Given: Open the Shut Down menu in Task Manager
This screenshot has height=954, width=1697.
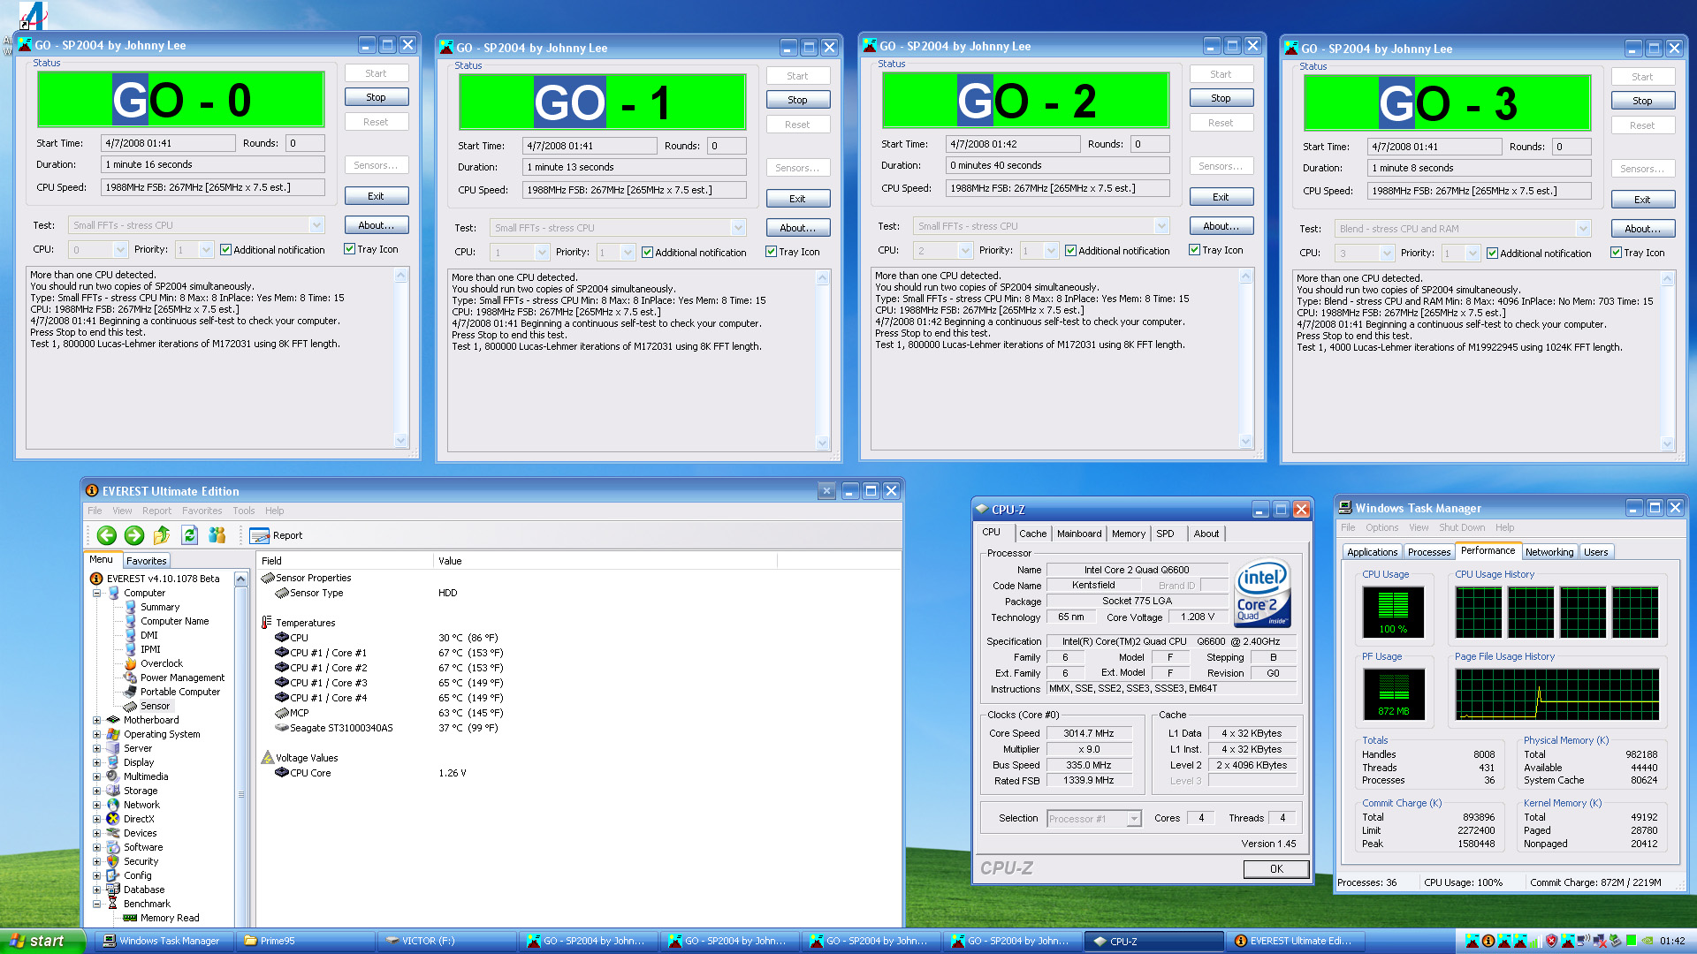Looking at the screenshot, I should tap(1462, 527).
